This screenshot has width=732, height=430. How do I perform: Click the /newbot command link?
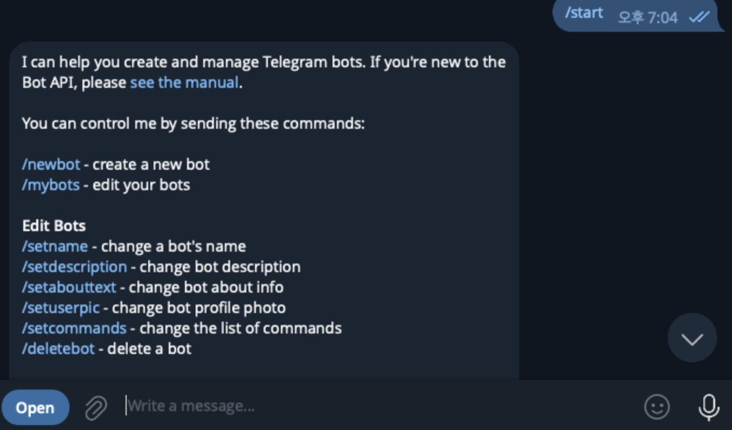click(x=51, y=164)
